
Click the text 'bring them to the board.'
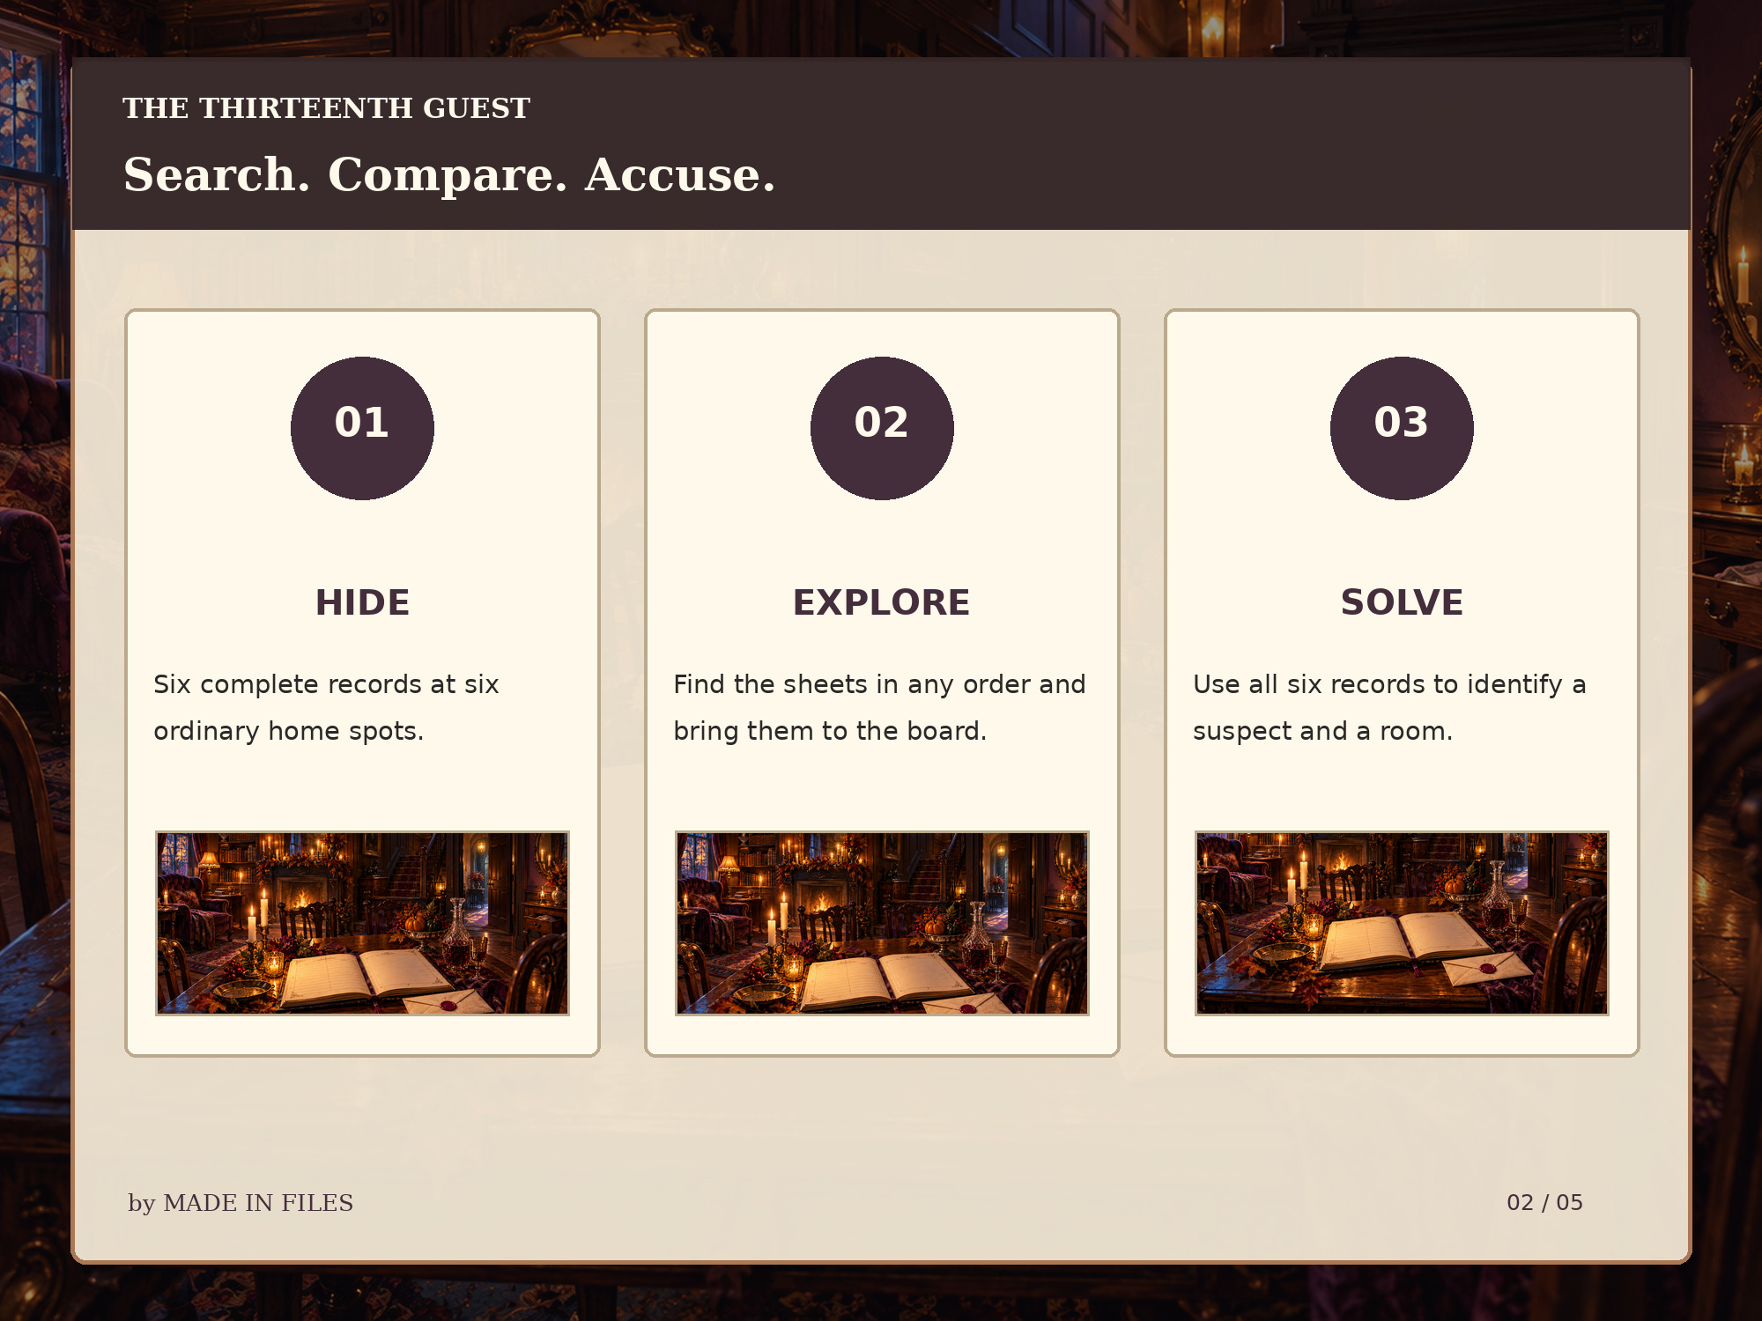(x=830, y=731)
